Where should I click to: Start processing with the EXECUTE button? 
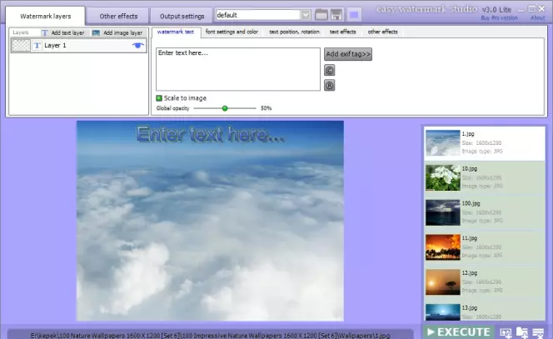(459, 332)
